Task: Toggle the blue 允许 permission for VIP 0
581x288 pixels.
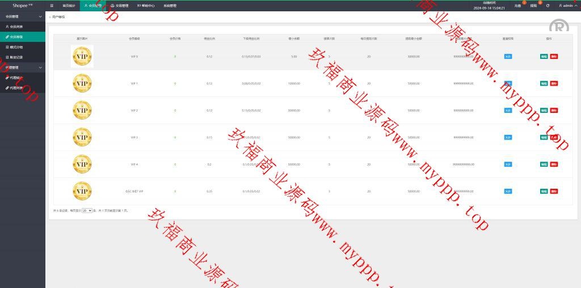Action: coord(508,57)
